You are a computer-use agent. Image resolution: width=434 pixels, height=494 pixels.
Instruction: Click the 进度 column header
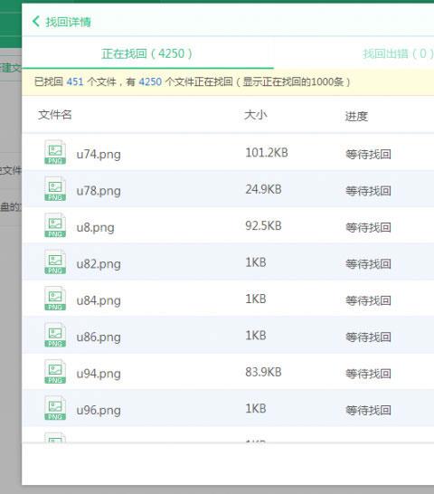[x=356, y=116]
